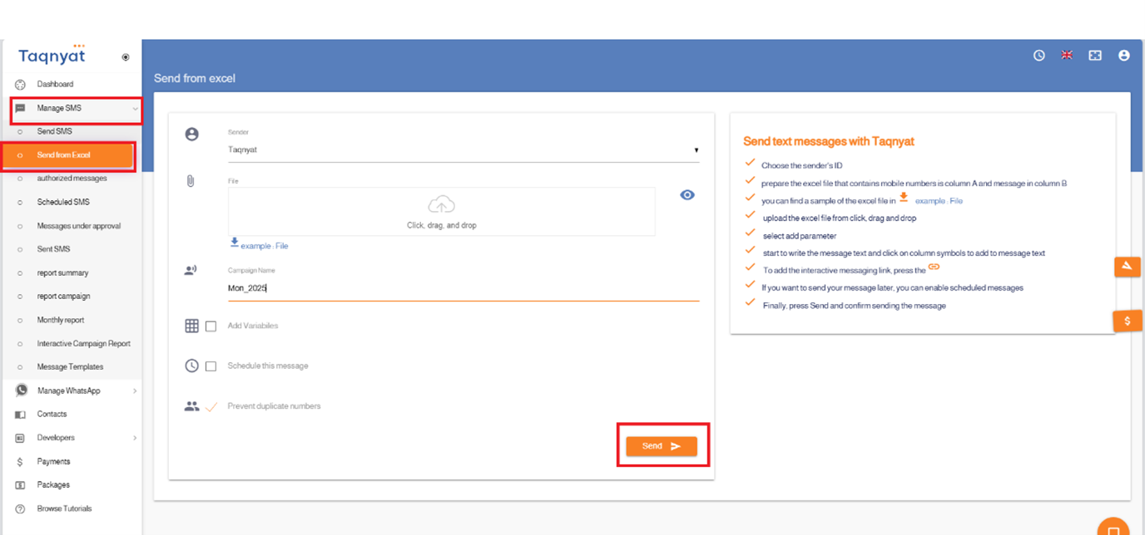Collapse the Manage SMS menu chevron
Image resolution: width=1145 pixels, height=535 pixels.
pyautogui.click(x=135, y=109)
